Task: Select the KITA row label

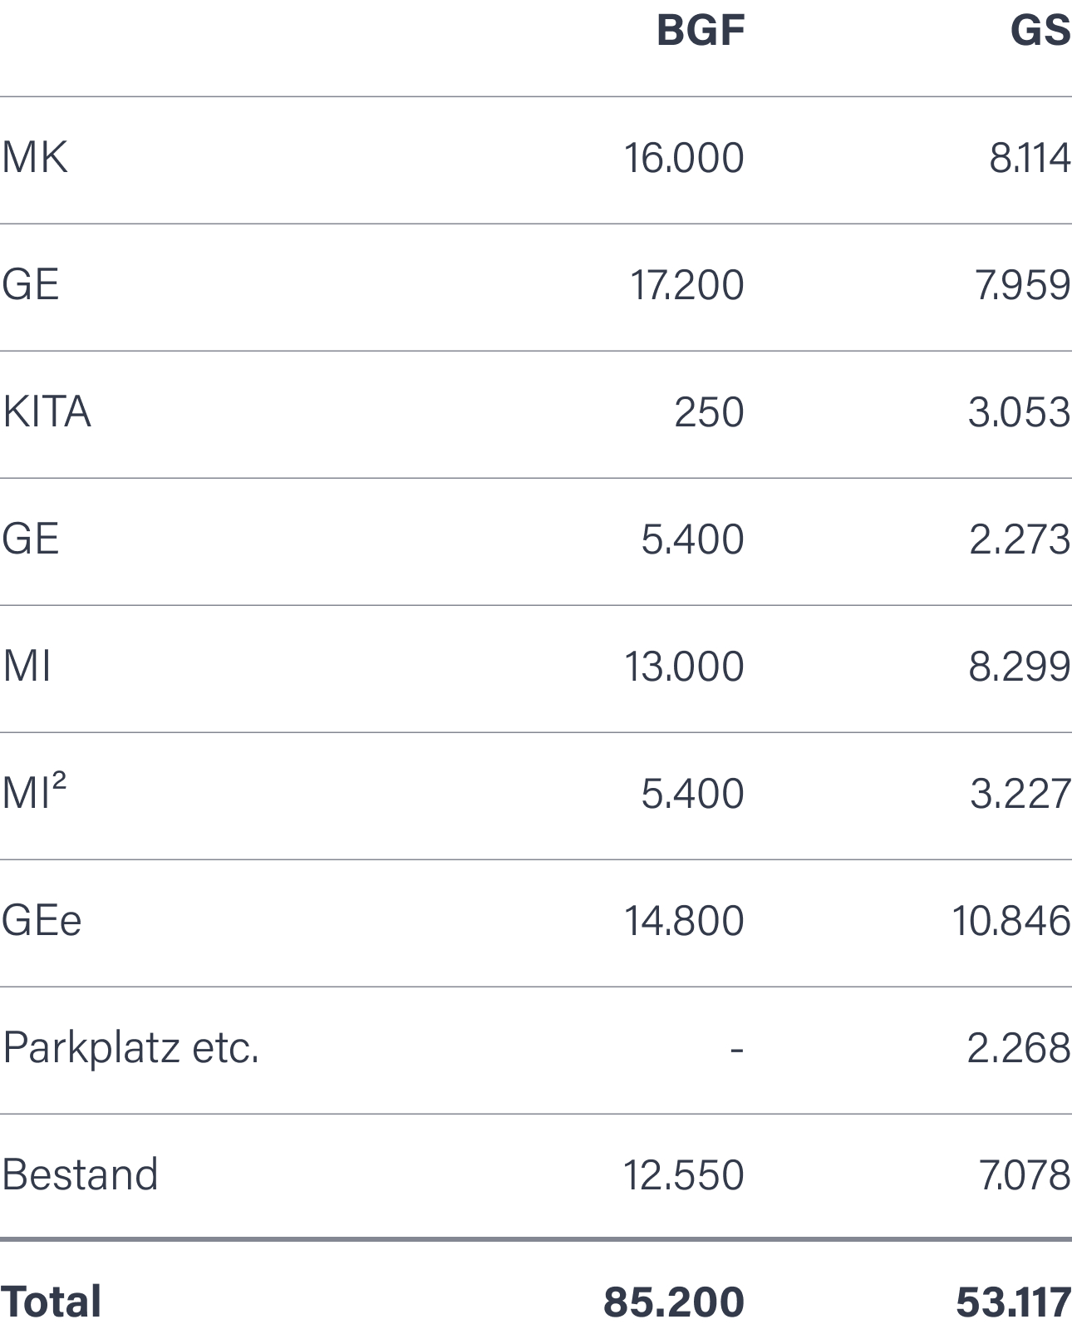Action: pos(47,411)
